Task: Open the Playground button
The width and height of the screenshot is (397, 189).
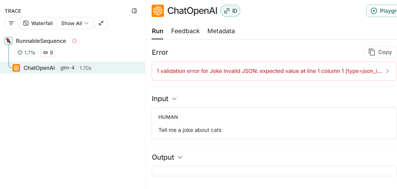Action: (x=382, y=11)
